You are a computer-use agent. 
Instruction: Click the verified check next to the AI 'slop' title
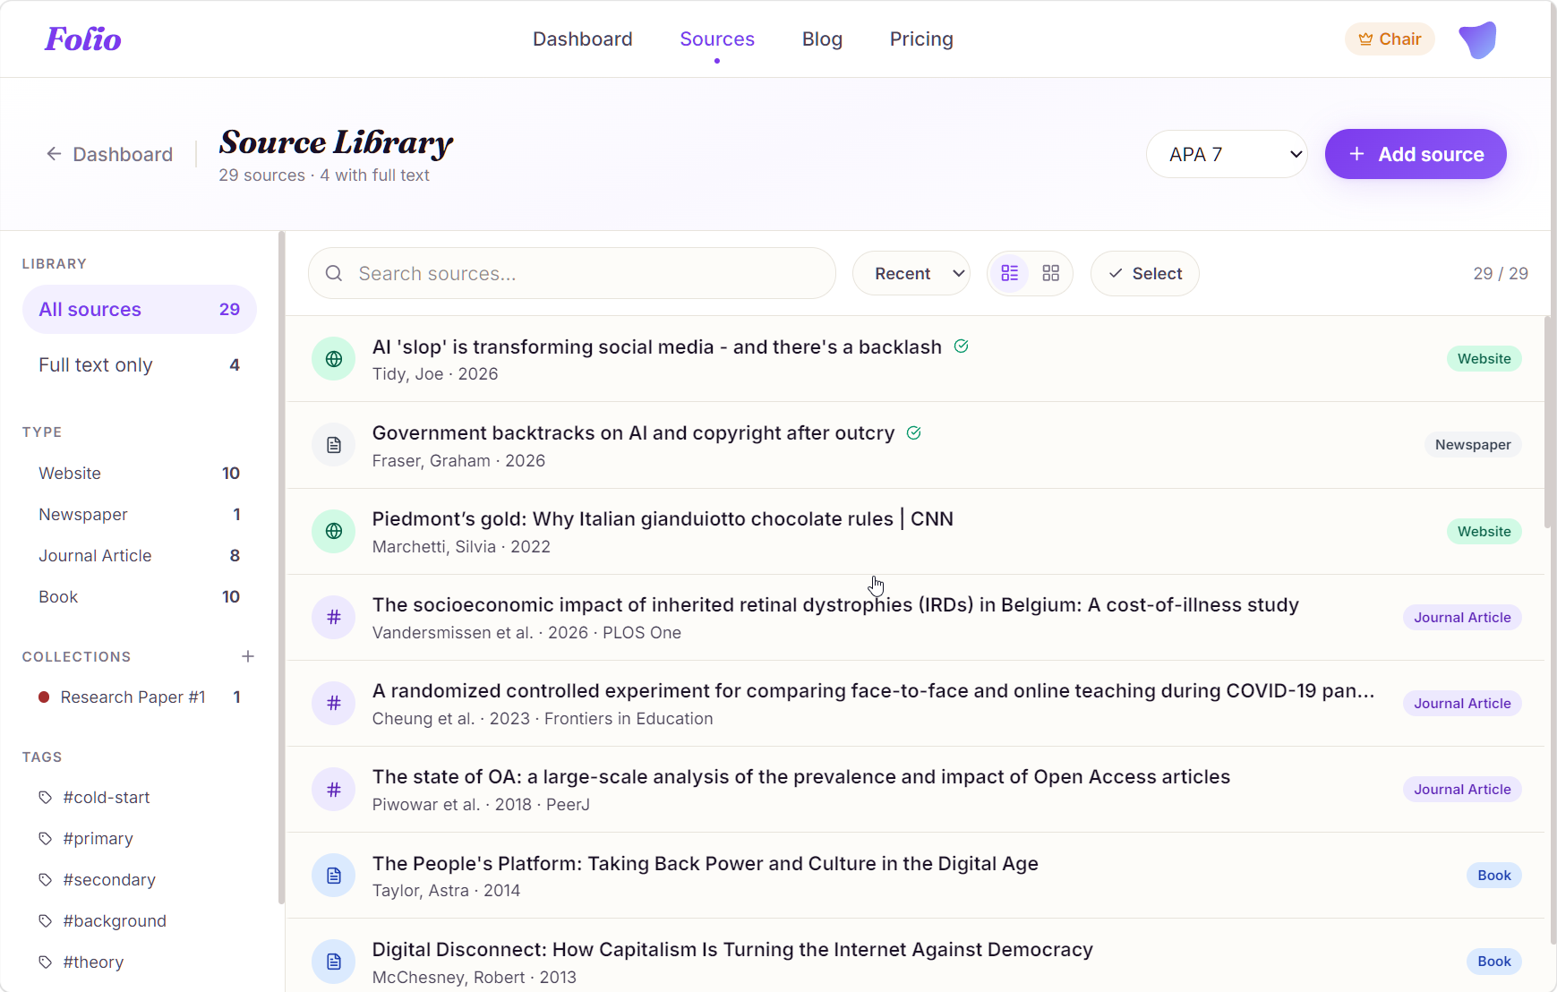(962, 346)
